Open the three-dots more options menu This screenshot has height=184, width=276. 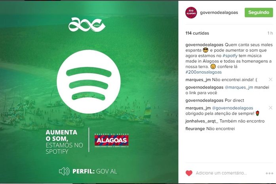pos(269,173)
